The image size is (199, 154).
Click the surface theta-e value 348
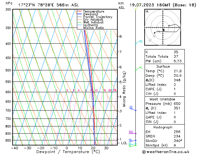[177, 80]
